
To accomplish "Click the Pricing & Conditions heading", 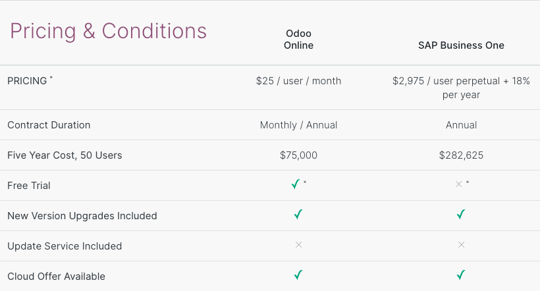I will click(108, 31).
